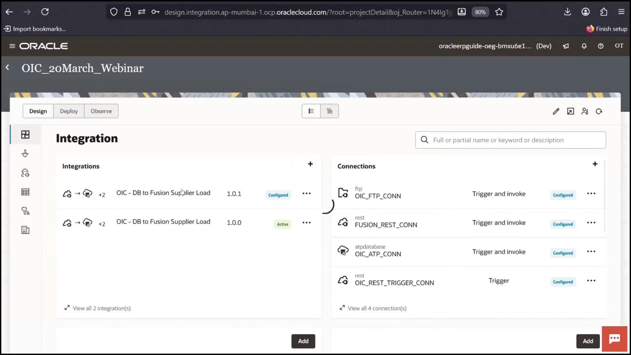This screenshot has width=631, height=355.
Task: Select Integration section in left sidebar
Action: [25, 134]
